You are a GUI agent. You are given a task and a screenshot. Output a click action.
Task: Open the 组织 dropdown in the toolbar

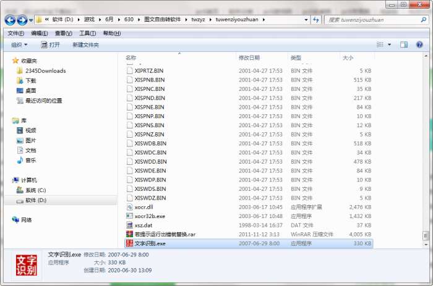(19, 44)
